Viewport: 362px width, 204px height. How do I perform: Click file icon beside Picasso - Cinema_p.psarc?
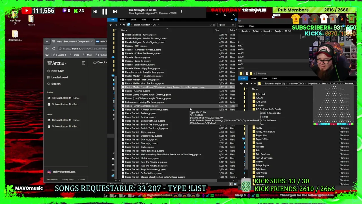click(x=123, y=91)
